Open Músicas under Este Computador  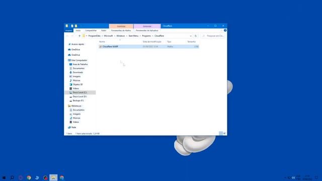point(76,80)
